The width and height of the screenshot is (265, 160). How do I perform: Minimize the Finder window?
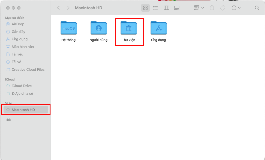[13, 8]
